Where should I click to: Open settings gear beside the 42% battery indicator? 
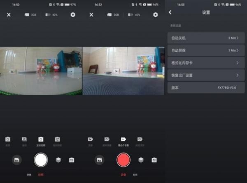[x=73, y=14]
